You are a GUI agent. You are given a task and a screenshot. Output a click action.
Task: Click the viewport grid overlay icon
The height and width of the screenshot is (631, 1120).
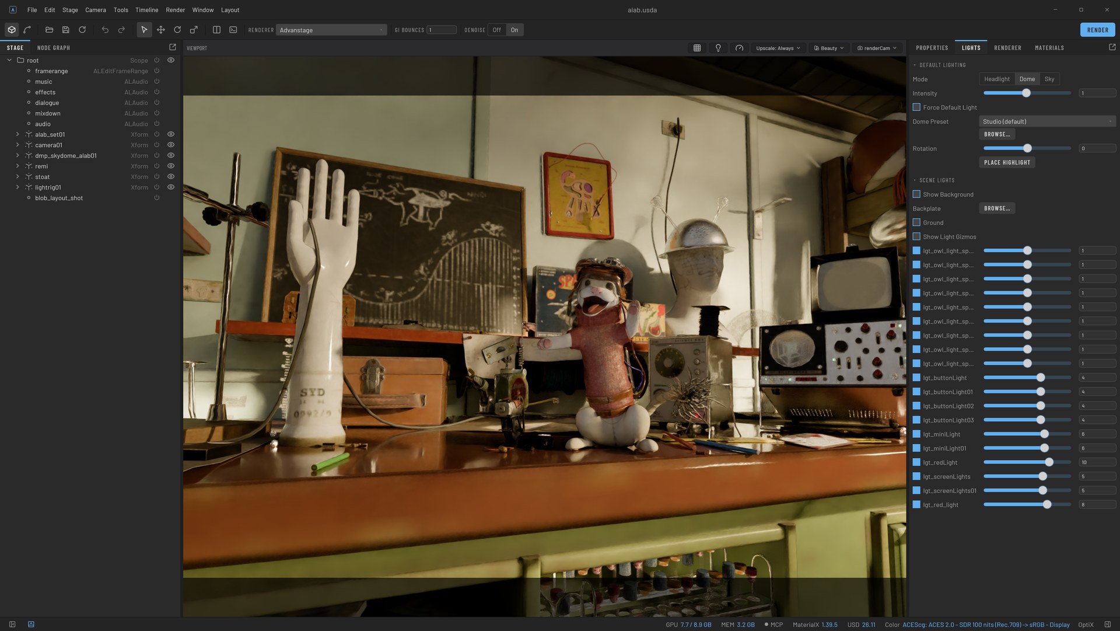697,48
